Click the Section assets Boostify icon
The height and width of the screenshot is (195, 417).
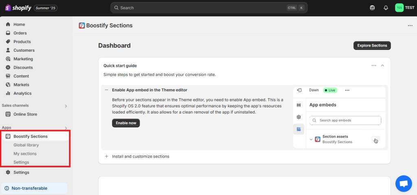pos(318,139)
